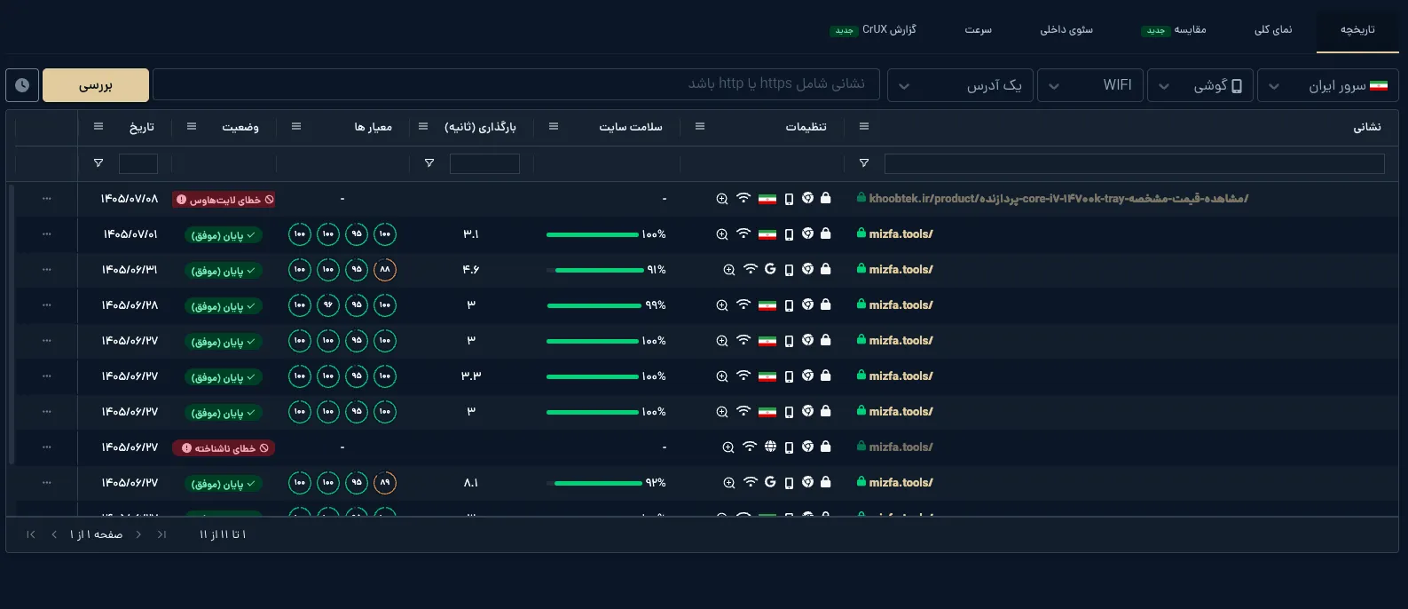1408x609 pixels.
Task: Click the orange ۸۹ score circle
Action: 385,483
